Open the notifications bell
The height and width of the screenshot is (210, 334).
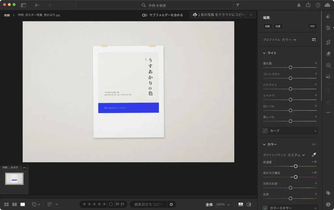(299, 5)
